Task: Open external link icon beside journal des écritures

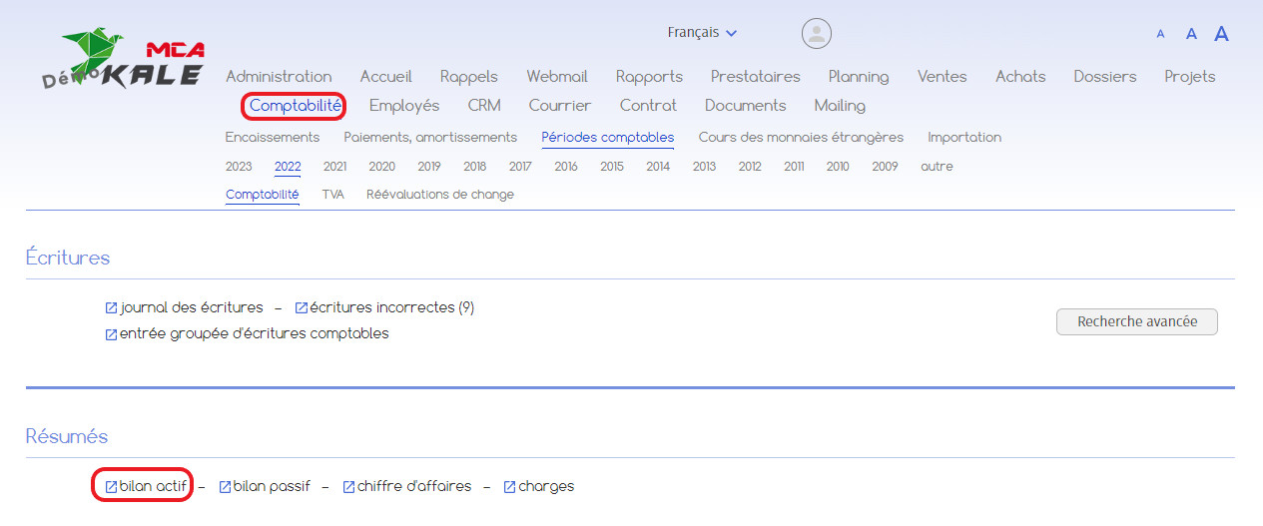Action: tap(111, 307)
